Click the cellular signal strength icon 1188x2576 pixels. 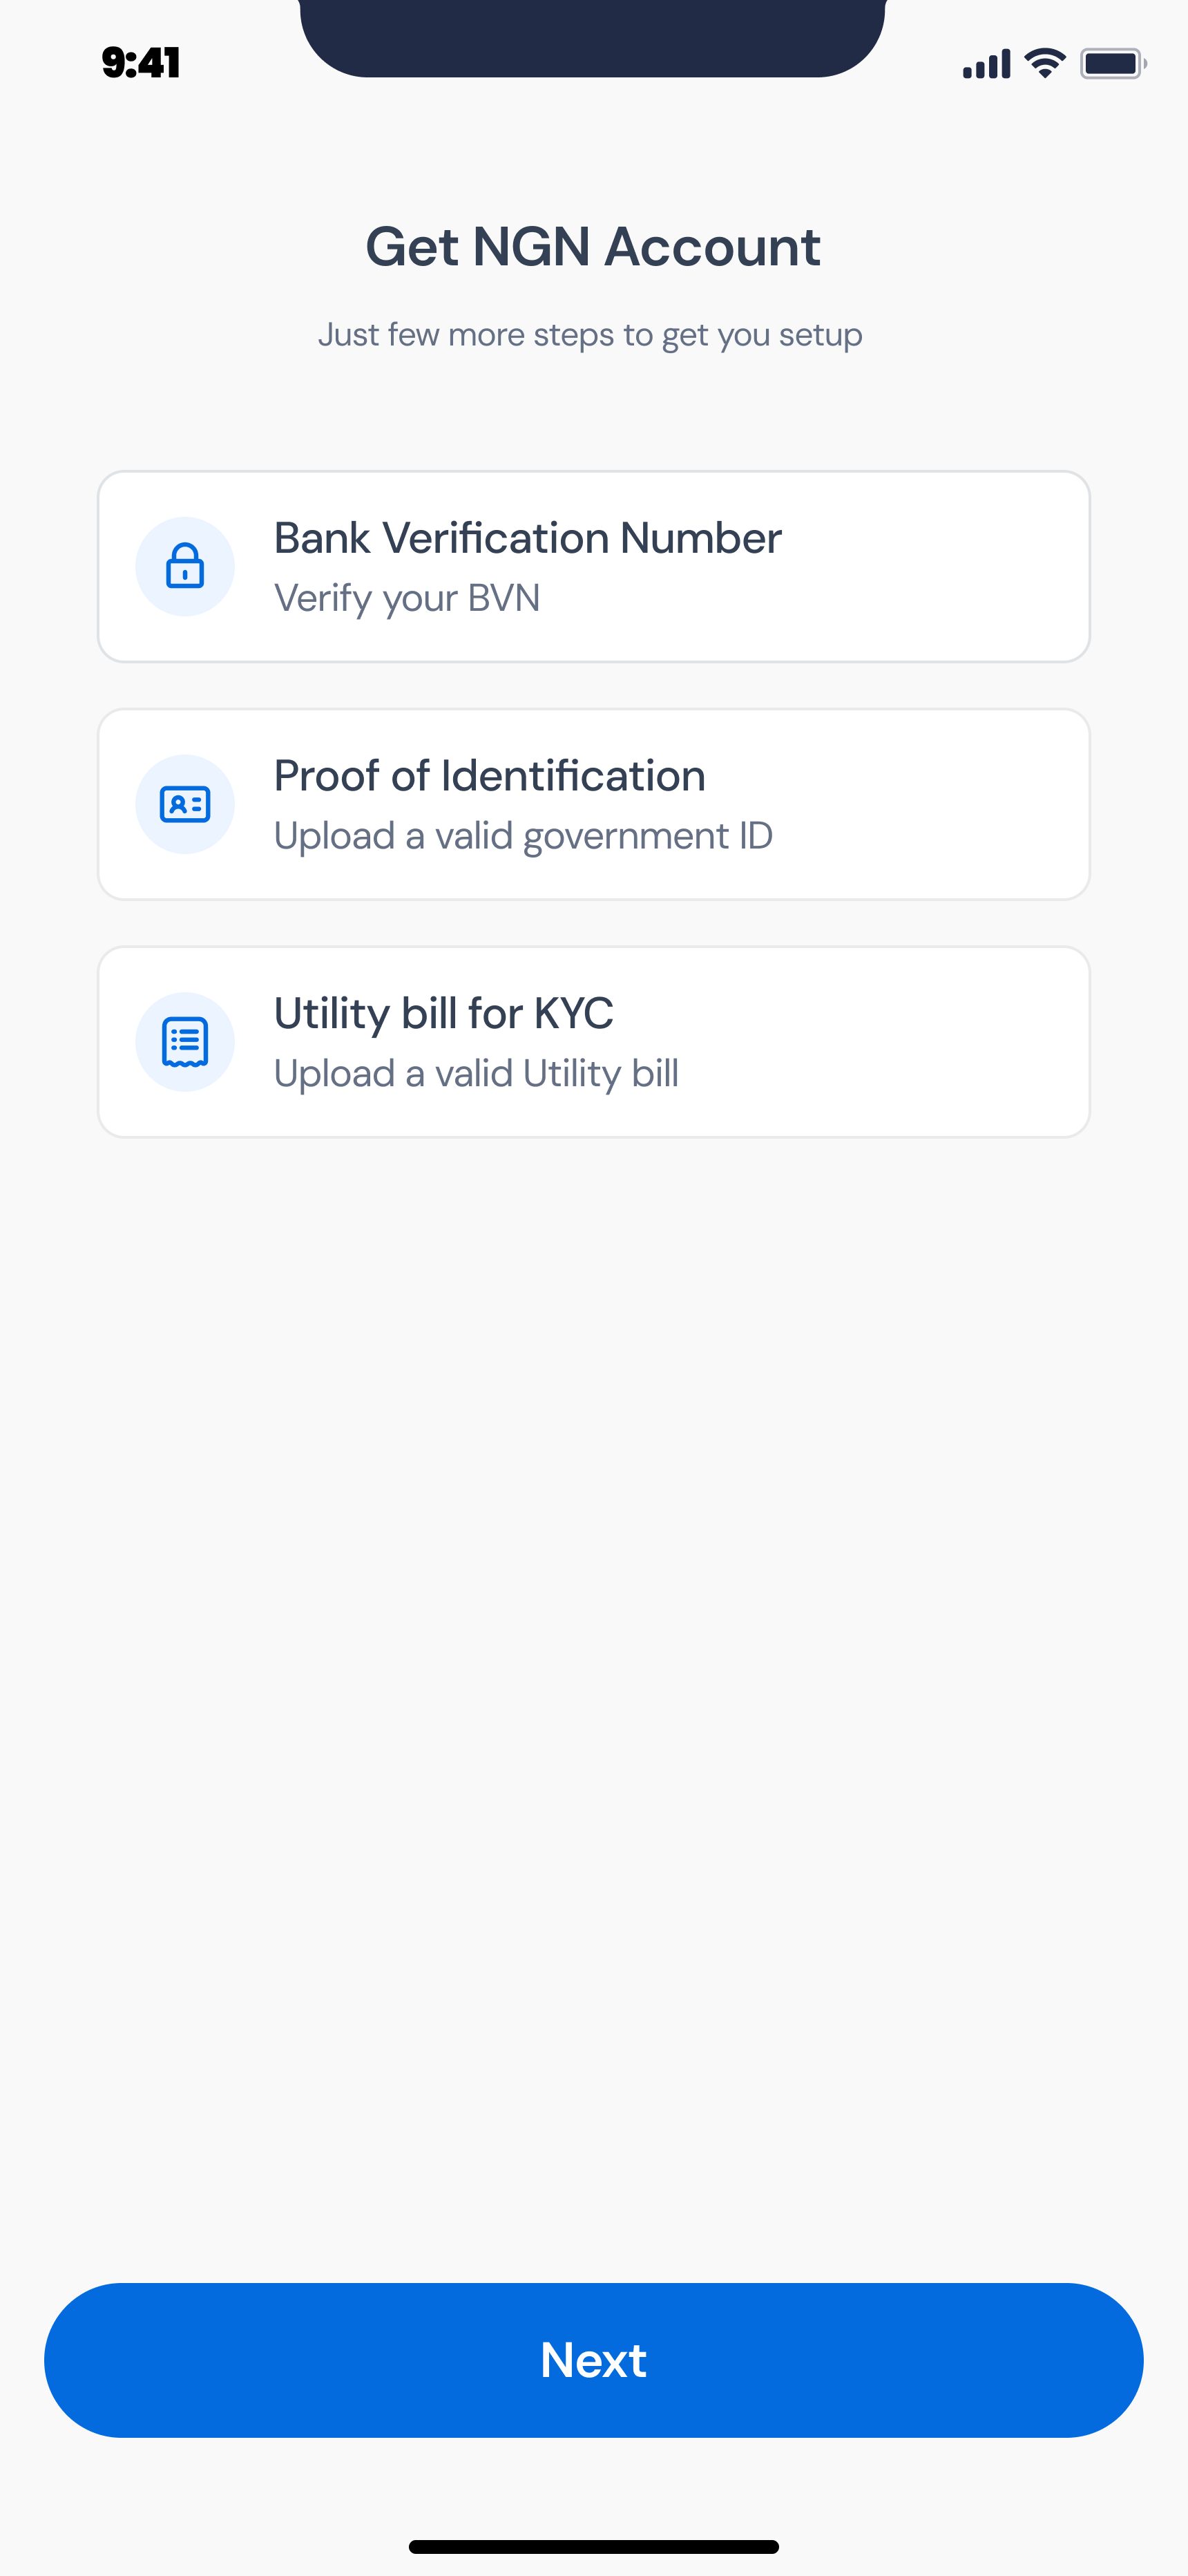click(986, 64)
